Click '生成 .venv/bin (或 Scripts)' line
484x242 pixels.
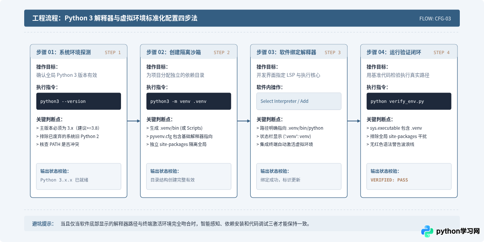pos(174,128)
